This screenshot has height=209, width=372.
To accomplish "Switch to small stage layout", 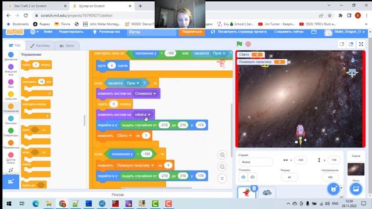I will click(x=342, y=44).
